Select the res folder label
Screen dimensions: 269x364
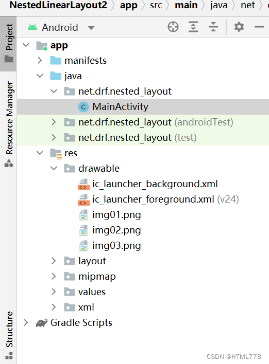point(71,153)
